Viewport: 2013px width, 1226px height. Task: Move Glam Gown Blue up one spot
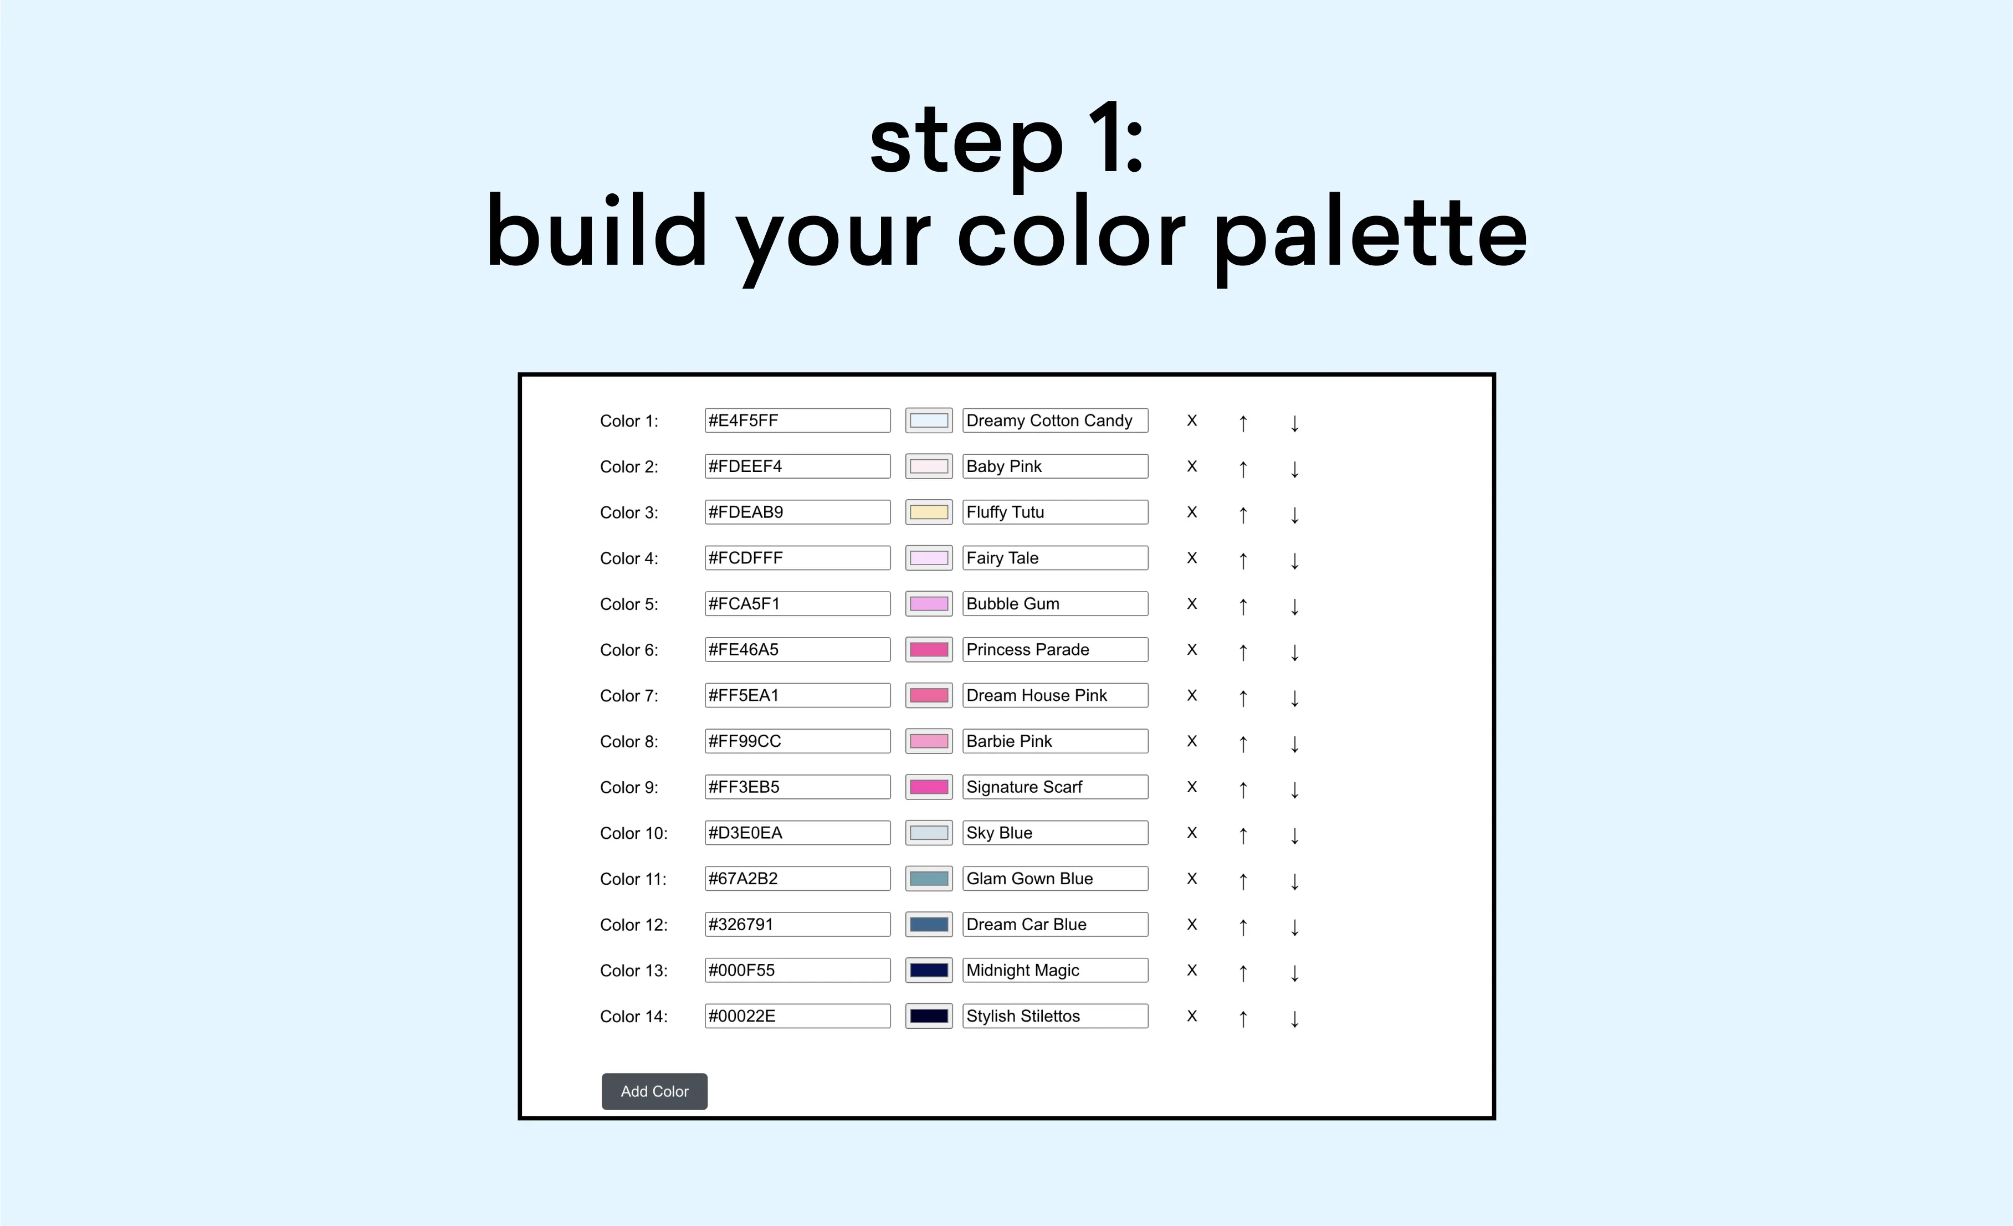[1243, 880]
